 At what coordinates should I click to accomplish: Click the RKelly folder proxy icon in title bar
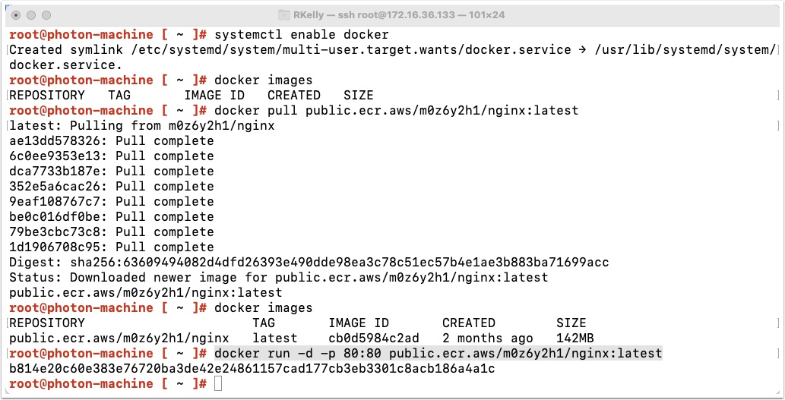pyautogui.click(x=284, y=15)
